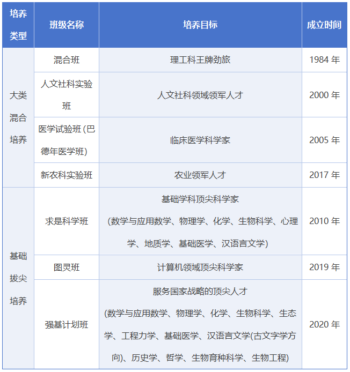The image size is (350, 372).
Task: Click the 2020 年 year cell
Action: point(324,324)
